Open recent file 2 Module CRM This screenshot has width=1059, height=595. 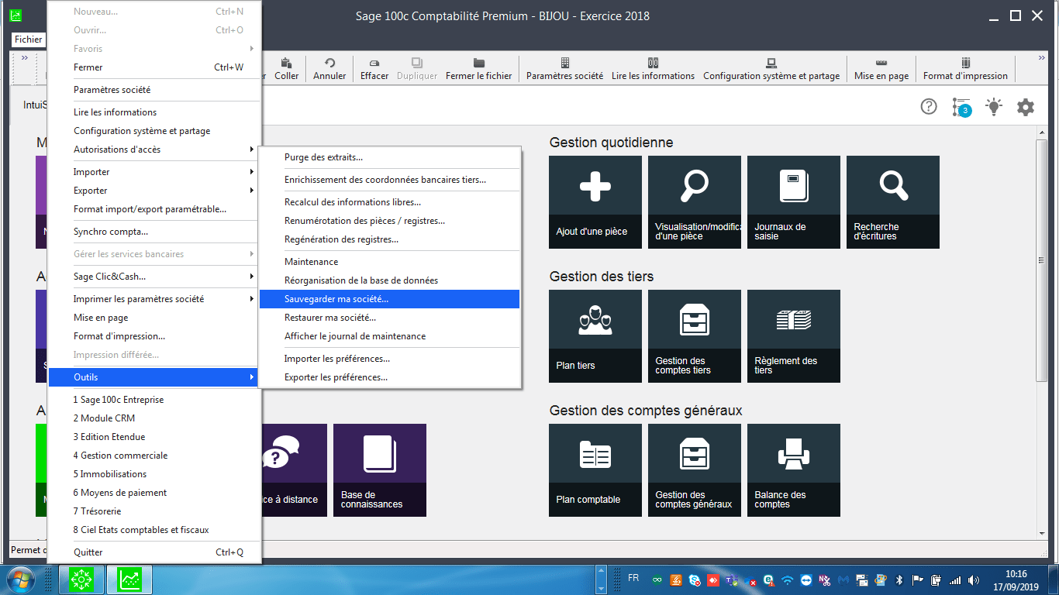154,418
